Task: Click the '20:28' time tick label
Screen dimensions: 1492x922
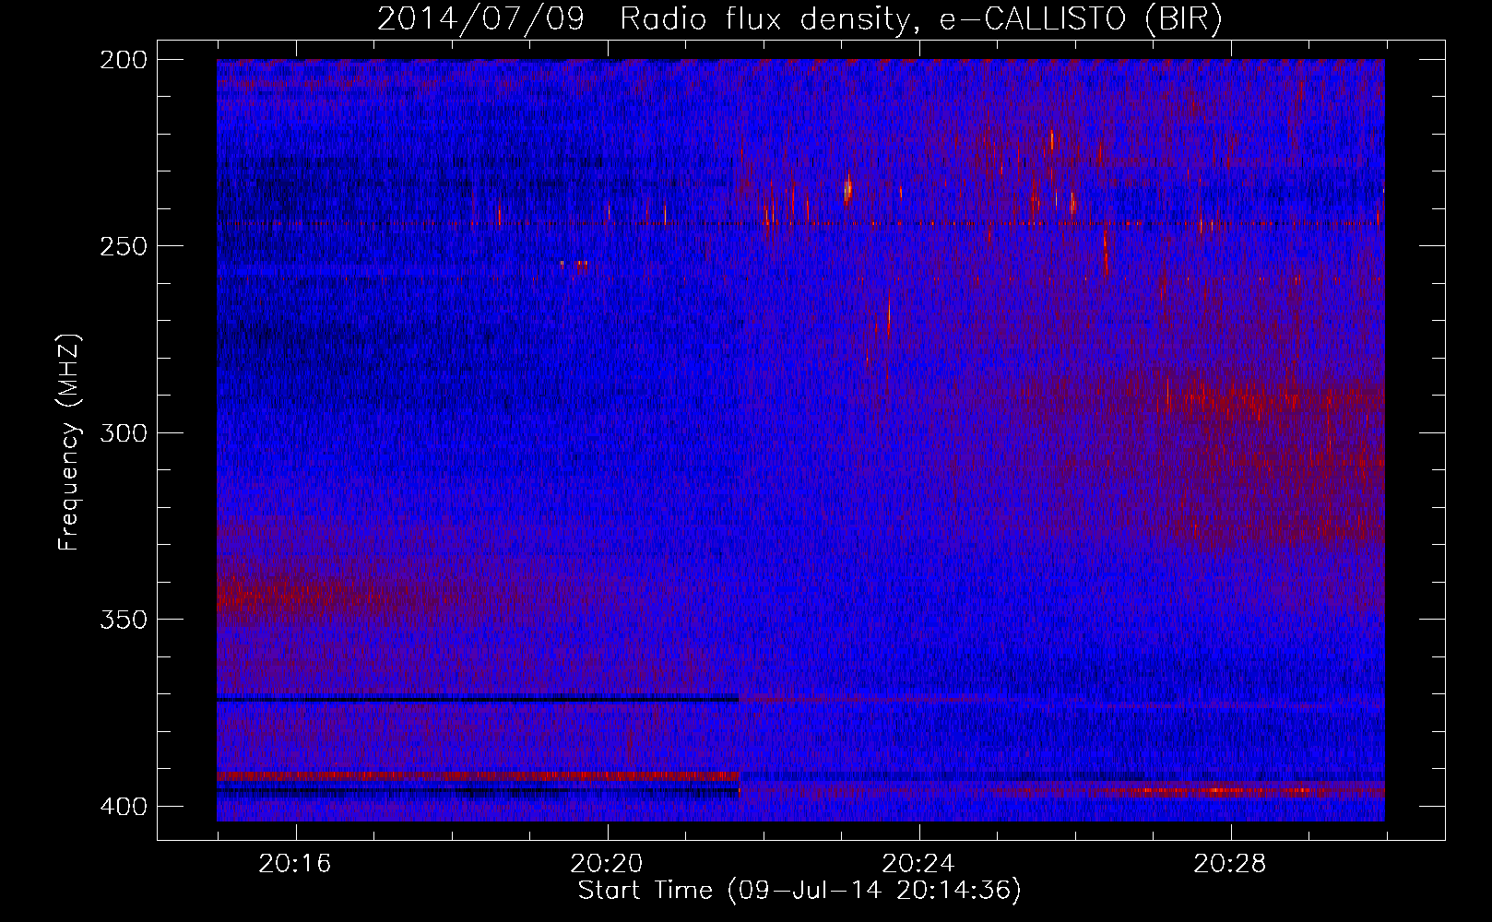Action: pyautogui.click(x=1230, y=864)
